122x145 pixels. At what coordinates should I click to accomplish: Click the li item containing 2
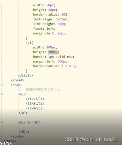pyautogui.click(x=35, y=104)
